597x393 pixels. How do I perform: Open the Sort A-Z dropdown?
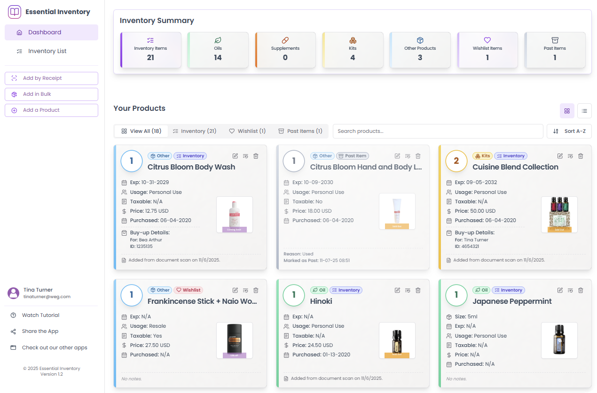pos(569,131)
